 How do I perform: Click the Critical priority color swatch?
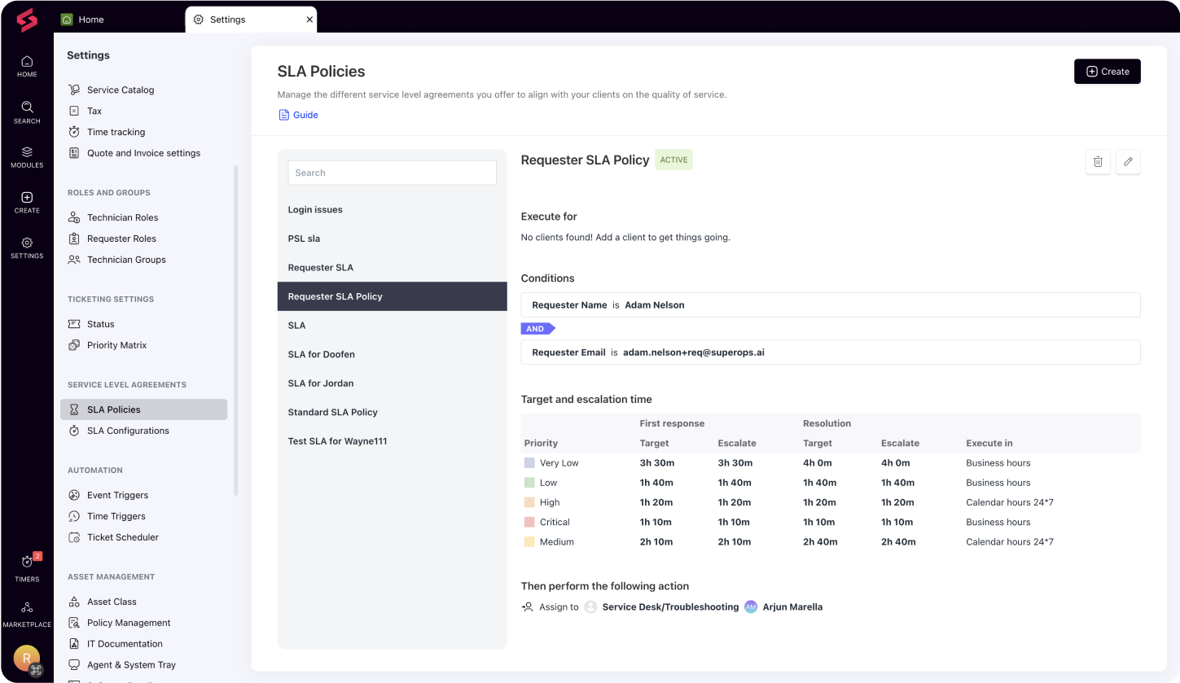pyautogui.click(x=530, y=522)
